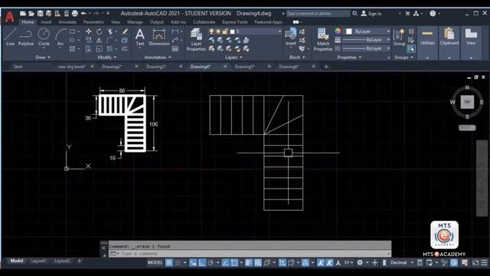490x276 pixels.
Task: Toggle 2D object snap
Action: click(234, 262)
